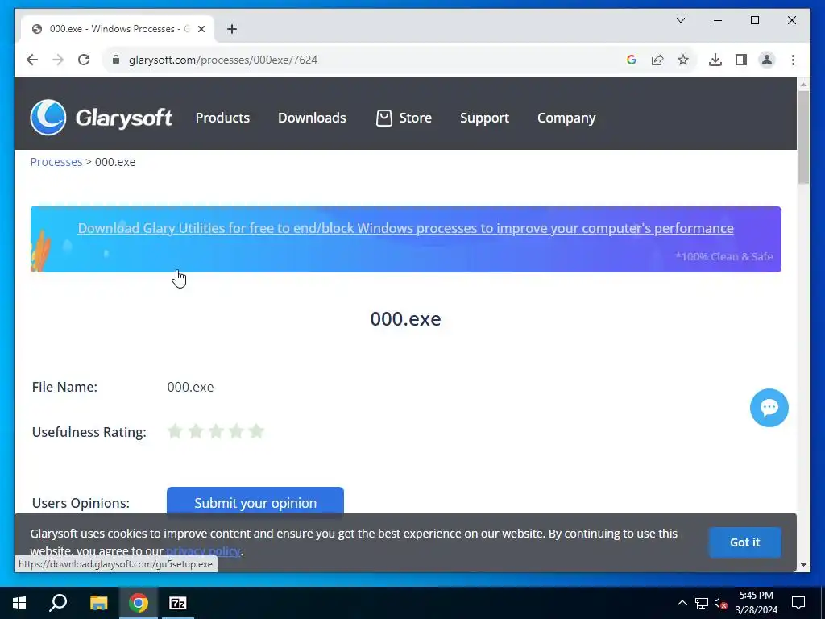Open 7-Zip from taskbar

[178, 603]
